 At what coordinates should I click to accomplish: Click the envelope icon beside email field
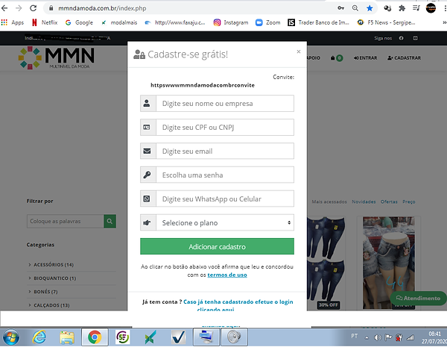click(x=147, y=151)
